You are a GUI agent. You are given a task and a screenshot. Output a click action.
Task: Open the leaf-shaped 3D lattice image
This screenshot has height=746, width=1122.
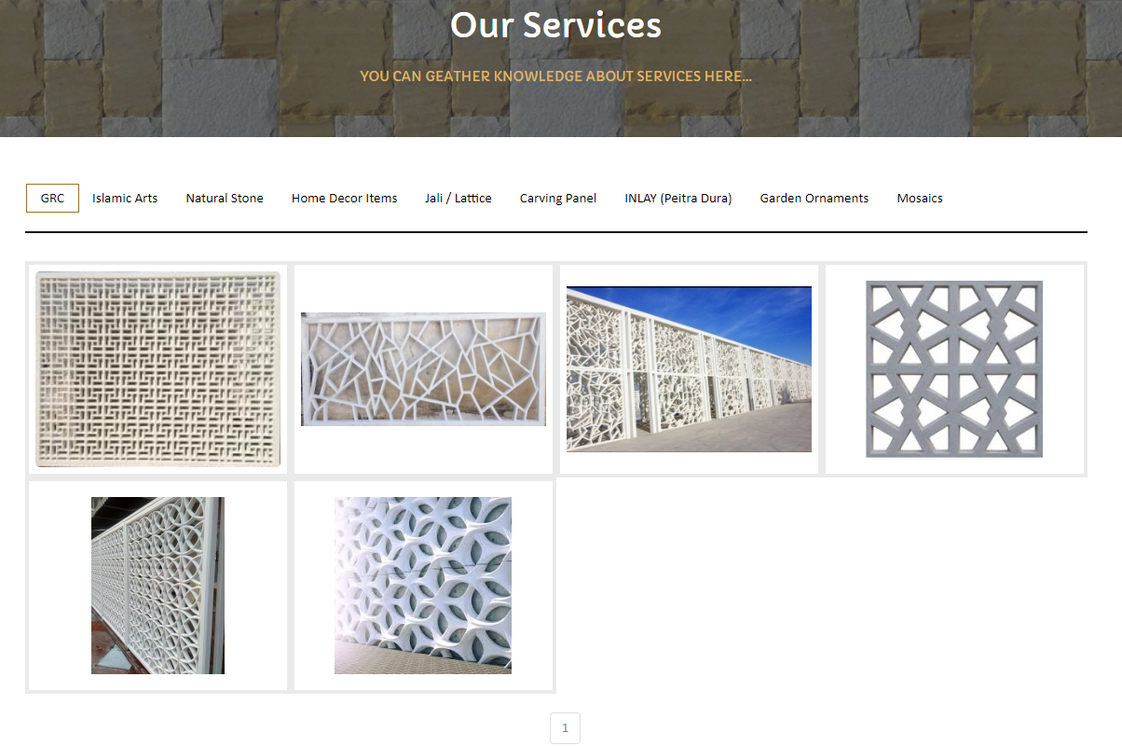pyautogui.click(x=423, y=586)
